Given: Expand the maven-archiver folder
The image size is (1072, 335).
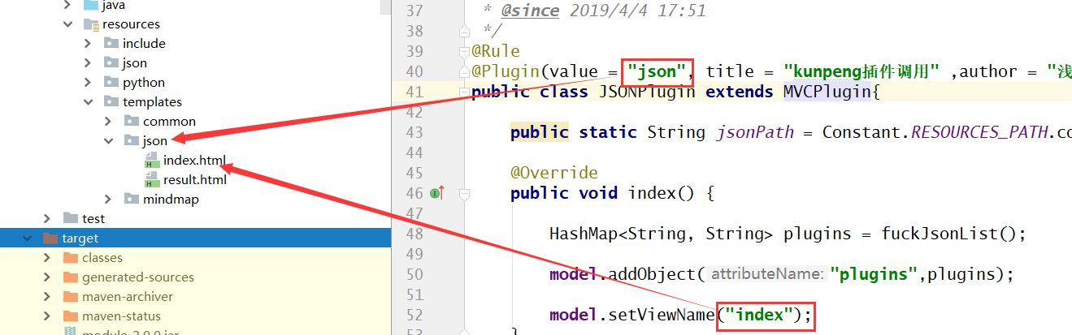Looking at the screenshot, I should click(x=48, y=297).
